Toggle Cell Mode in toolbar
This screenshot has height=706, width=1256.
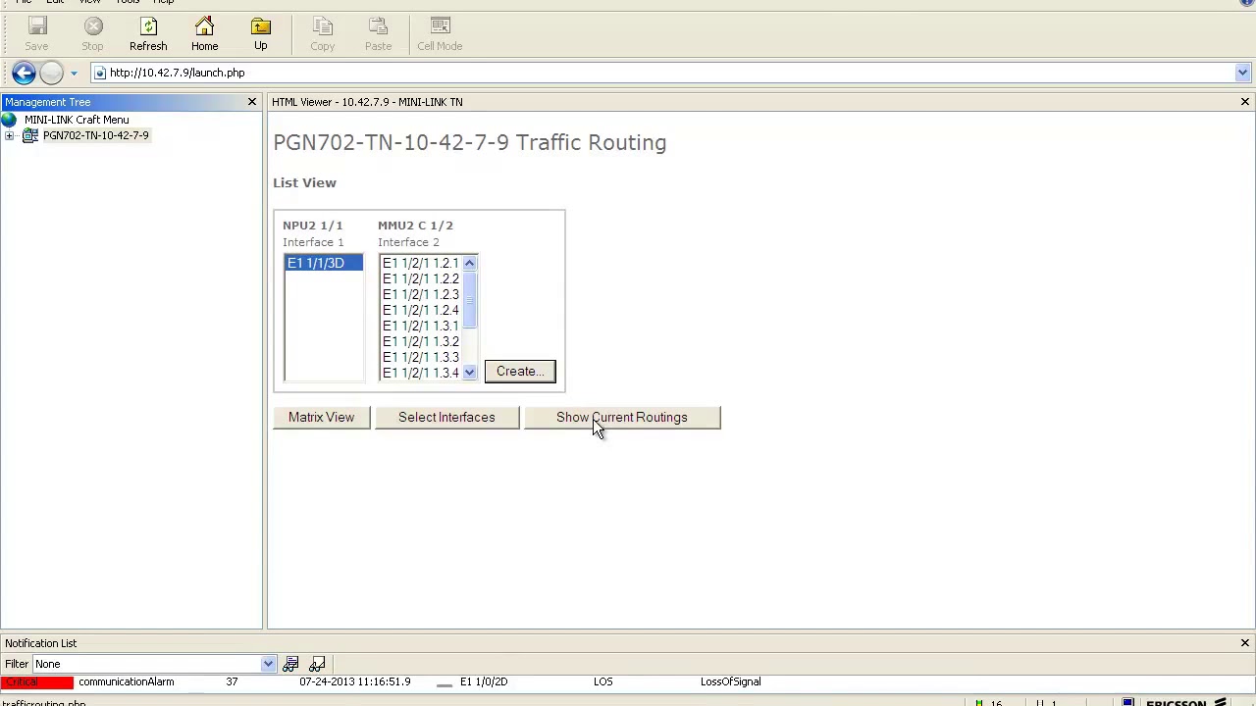[440, 33]
